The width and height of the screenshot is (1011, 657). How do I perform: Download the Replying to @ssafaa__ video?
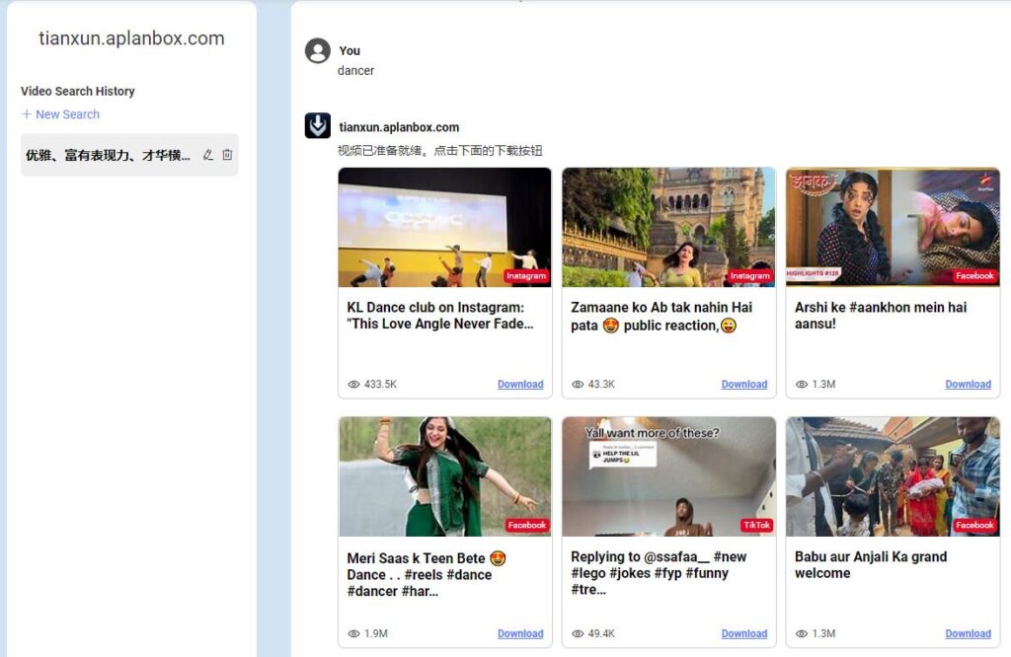coord(744,633)
